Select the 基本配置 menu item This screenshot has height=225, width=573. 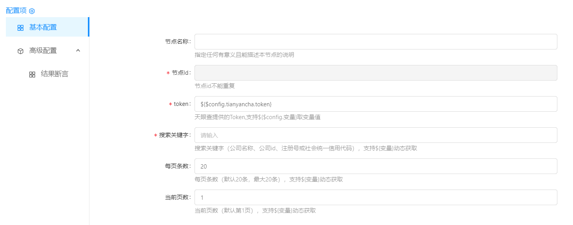tap(43, 27)
